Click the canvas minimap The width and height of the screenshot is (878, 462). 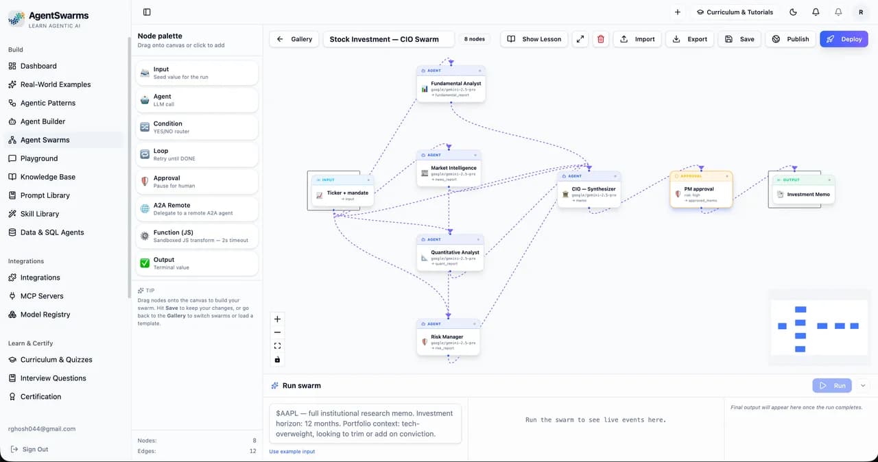pyautogui.click(x=819, y=327)
